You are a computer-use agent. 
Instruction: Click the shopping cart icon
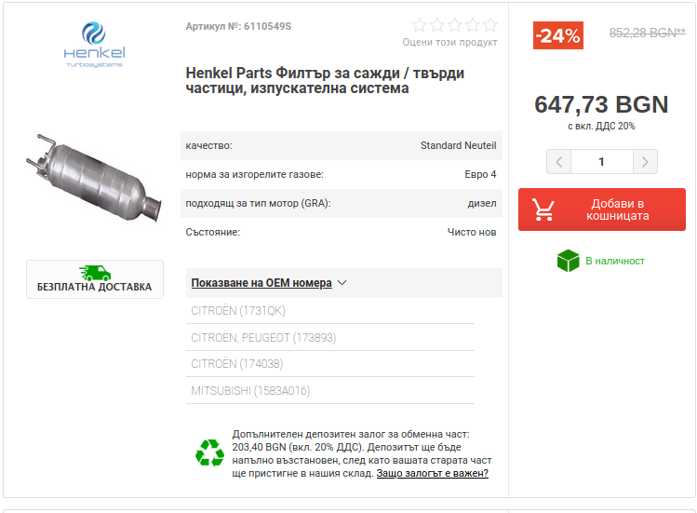pyautogui.click(x=543, y=209)
